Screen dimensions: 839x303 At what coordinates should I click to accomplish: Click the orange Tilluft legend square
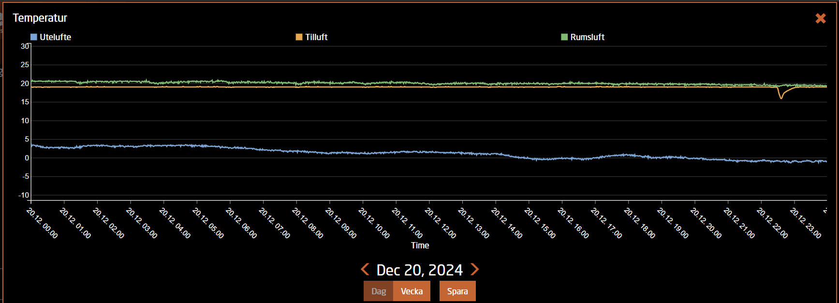(x=299, y=37)
